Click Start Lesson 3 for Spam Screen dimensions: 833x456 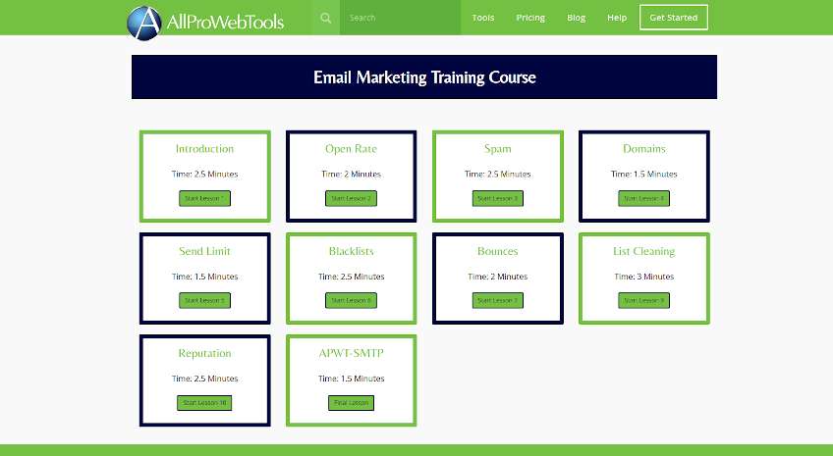click(x=497, y=198)
